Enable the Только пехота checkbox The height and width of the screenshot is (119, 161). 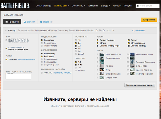tap(42, 46)
